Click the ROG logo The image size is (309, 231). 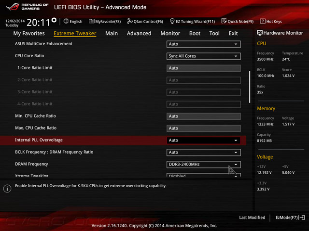tap(13, 7)
